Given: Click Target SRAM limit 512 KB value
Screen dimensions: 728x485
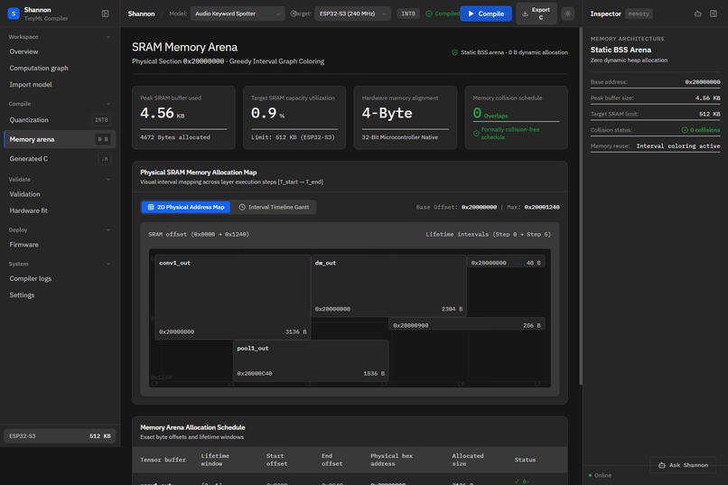Looking at the screenshot, I should tap(709, 114).
